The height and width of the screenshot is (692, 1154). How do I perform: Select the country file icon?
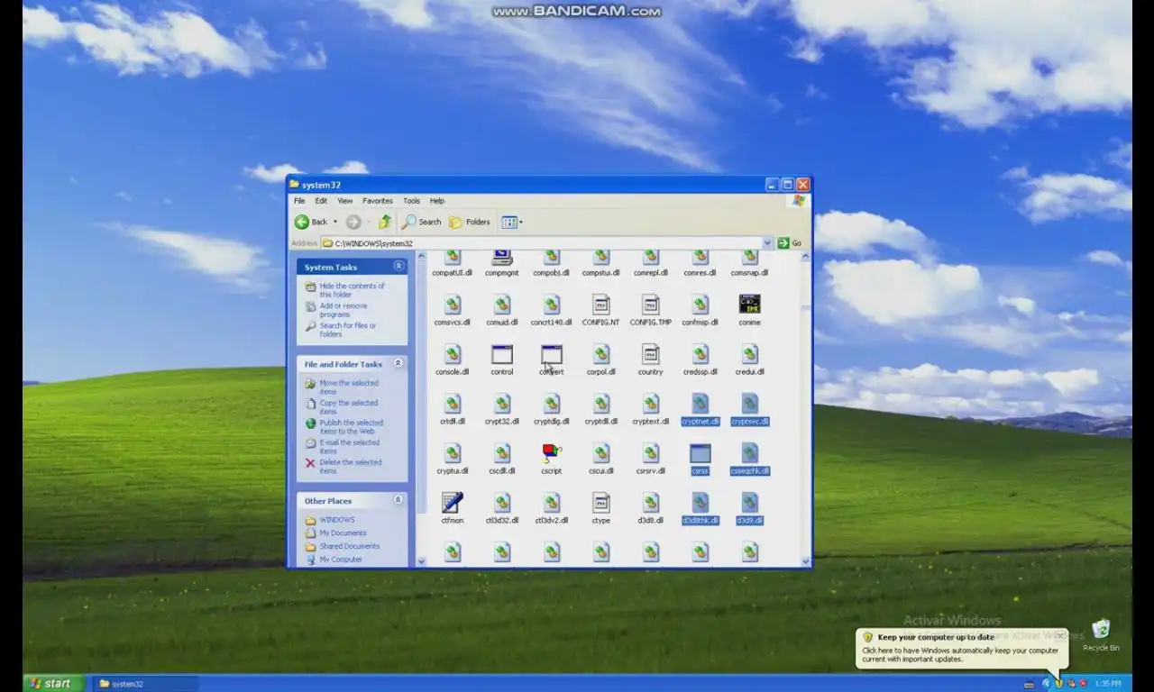pos(651,354)
